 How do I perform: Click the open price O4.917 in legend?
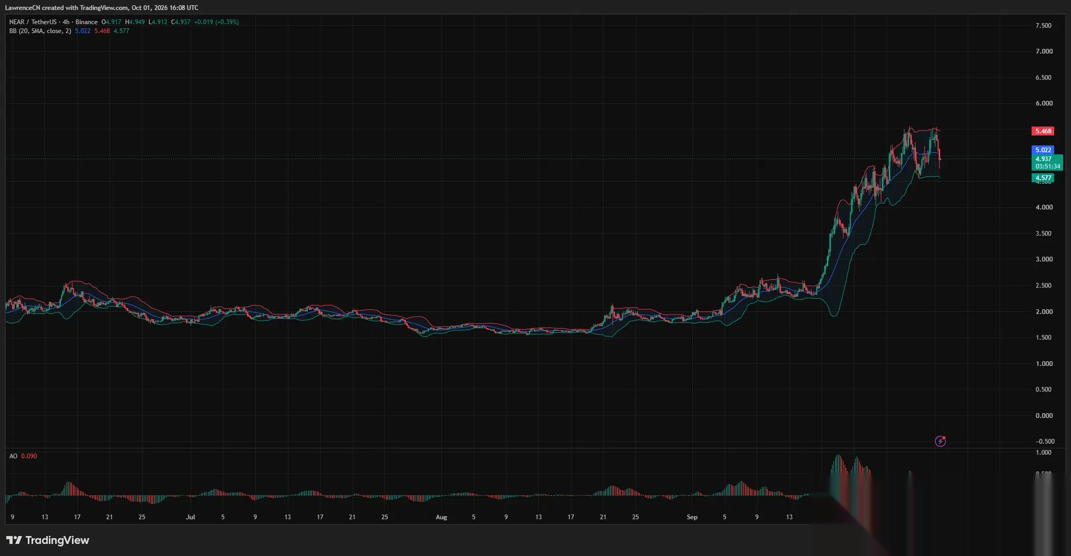pyautogui.click(x=111, y=22)
